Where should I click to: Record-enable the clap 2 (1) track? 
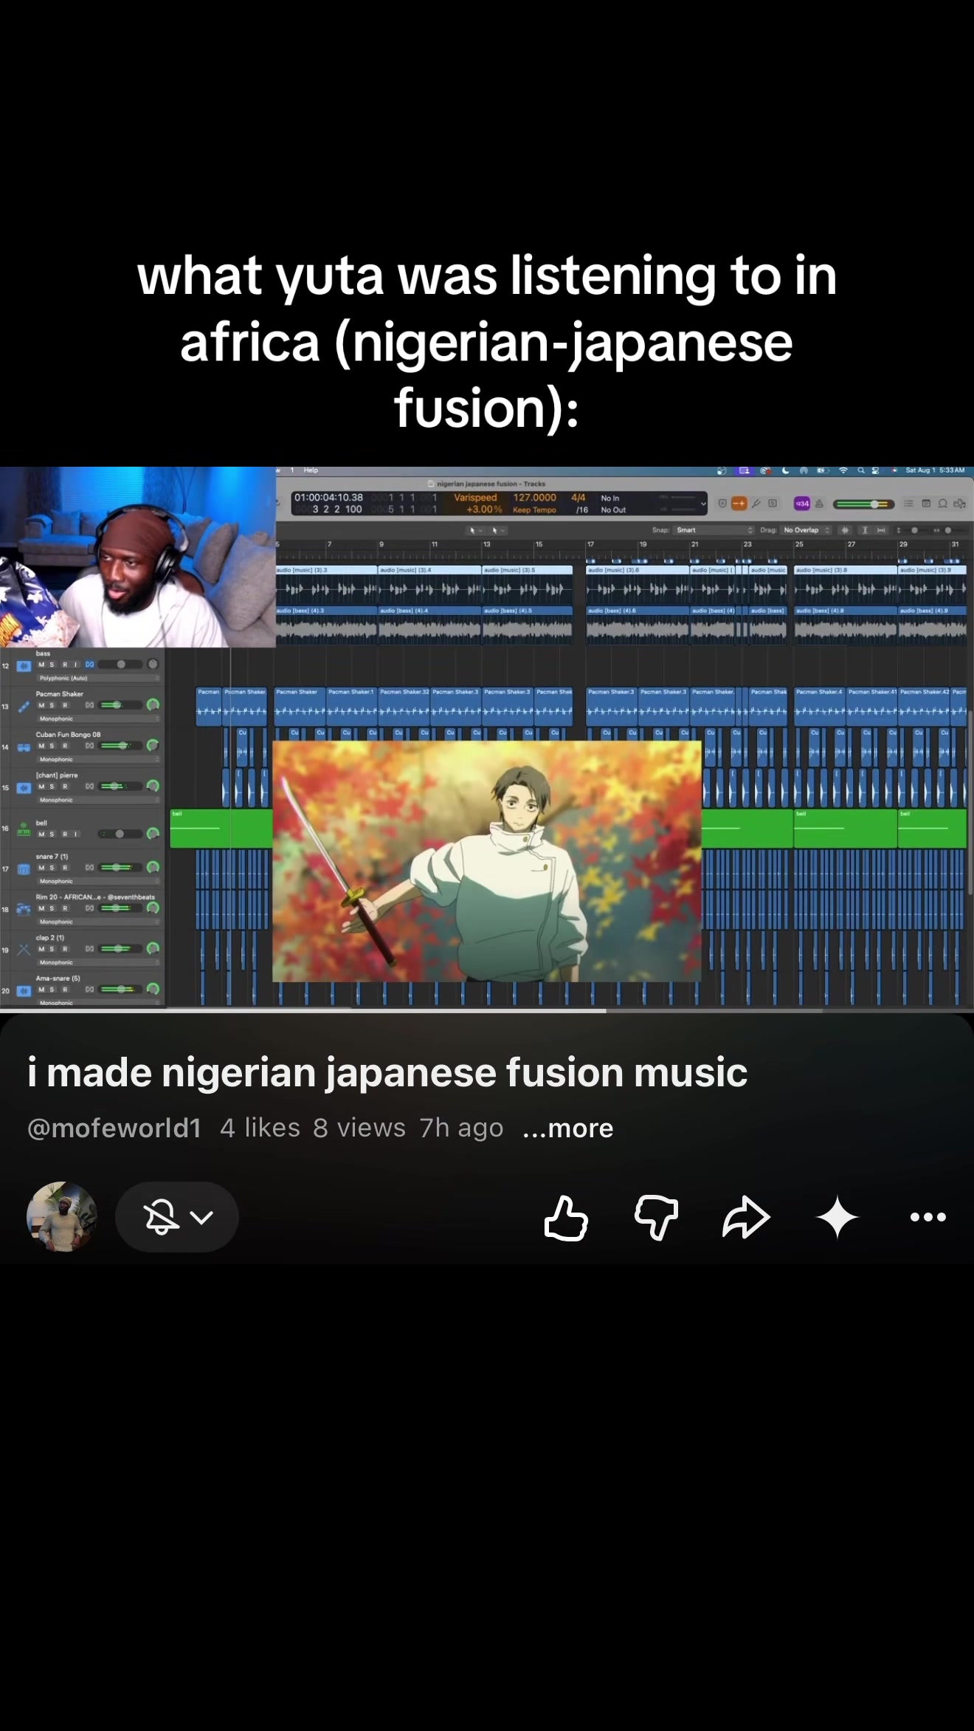64,949
